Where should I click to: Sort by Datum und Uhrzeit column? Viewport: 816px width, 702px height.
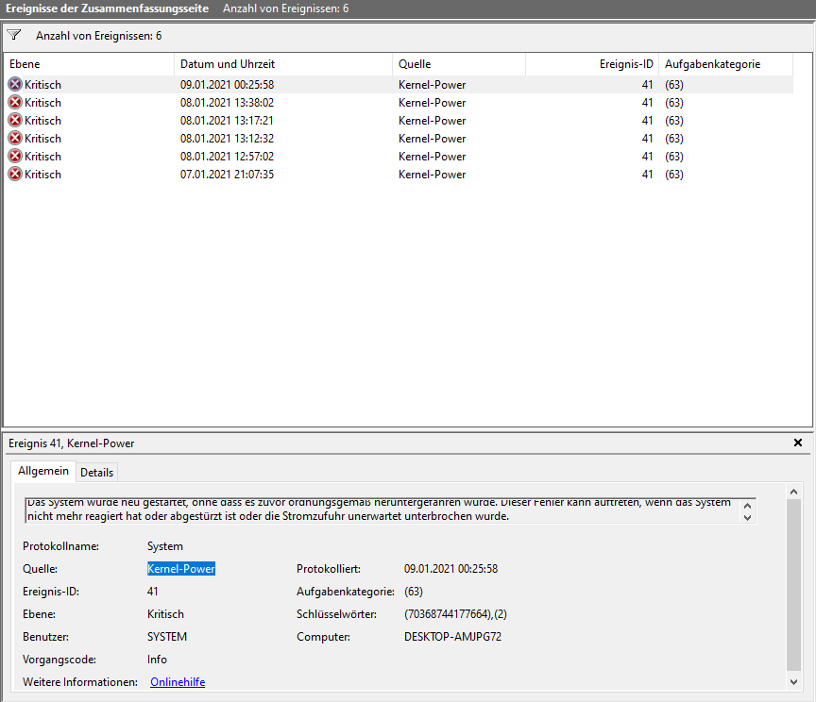(x=283, y=64)
